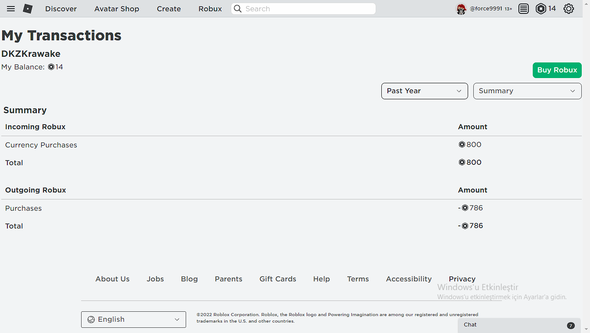Open the Accessibility footer link
The image size is (590, 333).
pos(409,279)
